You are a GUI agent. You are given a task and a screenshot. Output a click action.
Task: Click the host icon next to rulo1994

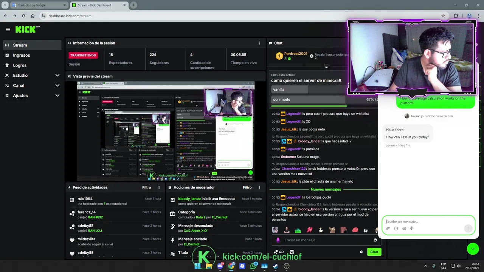pyautogui.click(x=72, y=200)
